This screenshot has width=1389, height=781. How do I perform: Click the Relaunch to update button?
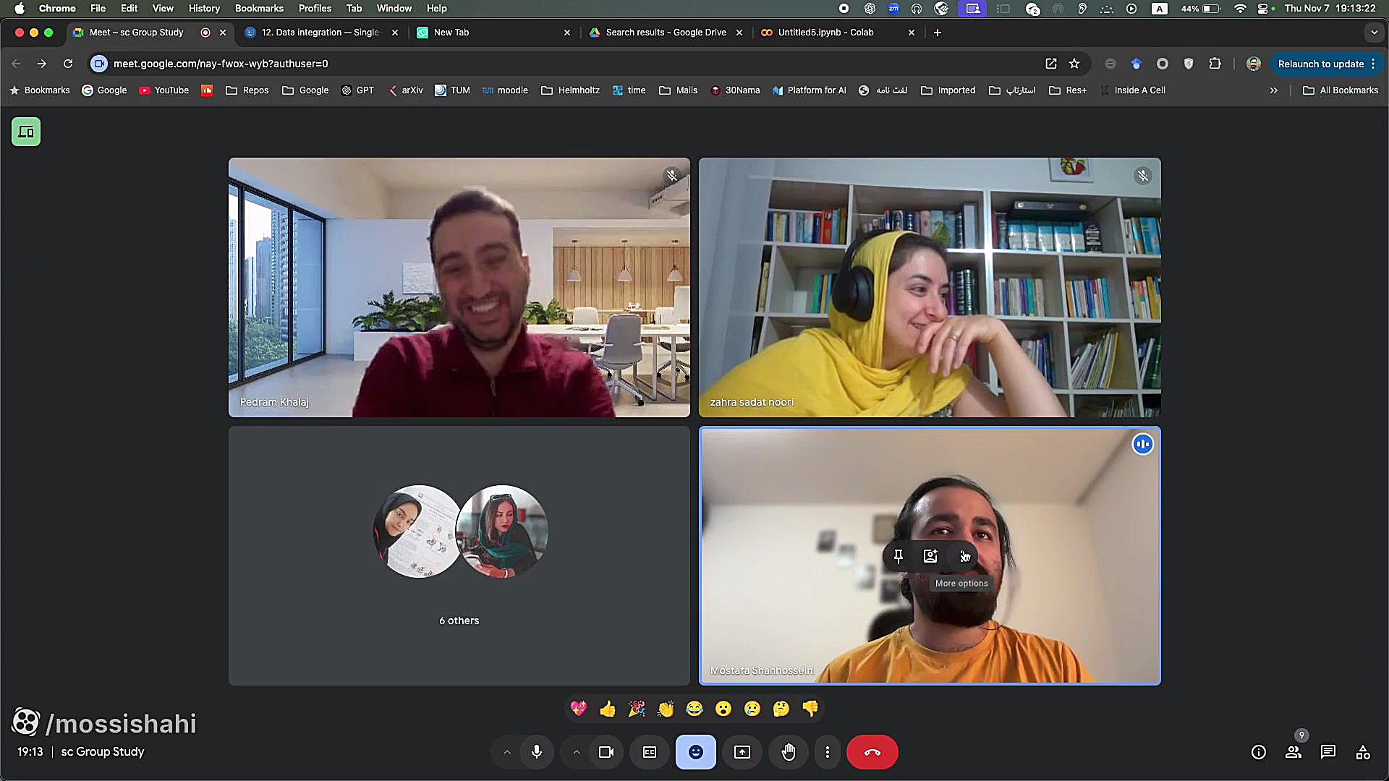click(1320, 64)
